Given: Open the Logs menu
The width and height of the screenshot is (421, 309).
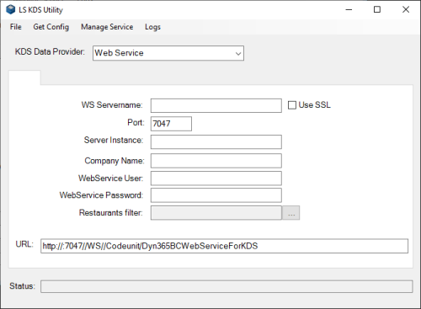Looking at the screenshot, I should coord(152,27).
